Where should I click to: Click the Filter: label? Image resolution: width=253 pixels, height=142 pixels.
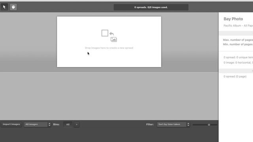(150, 124)
